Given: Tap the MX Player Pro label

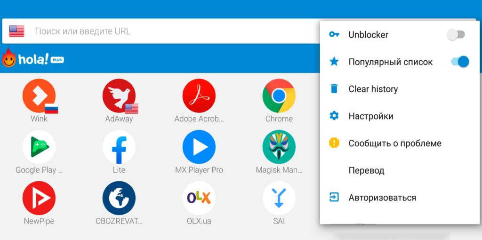Looking at the screenshot, I should 199,170.
